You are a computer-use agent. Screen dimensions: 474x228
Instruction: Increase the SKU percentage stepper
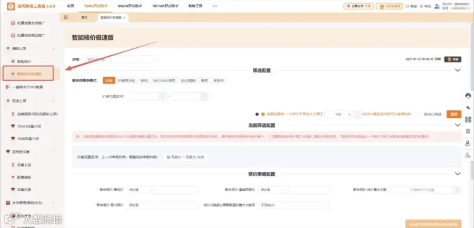(x=358, y=112)
